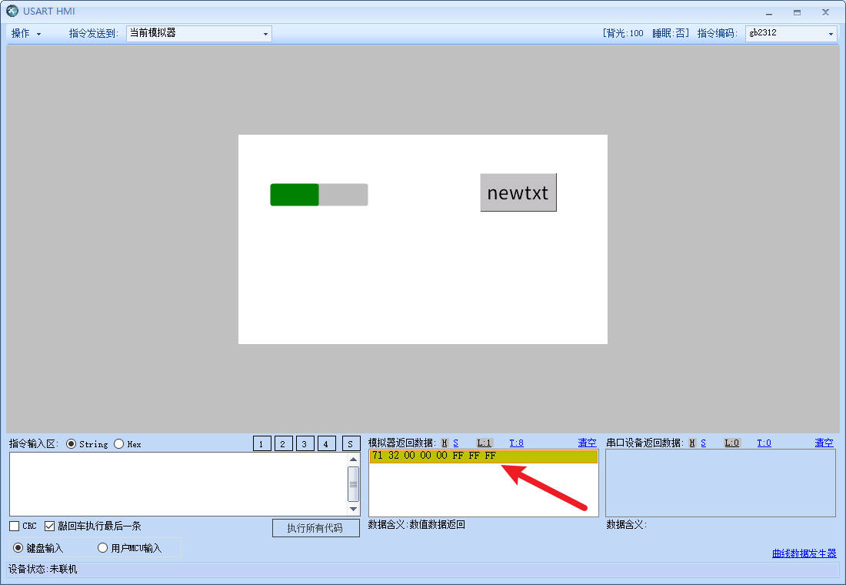Click the newtxt button in simulator

tap(518, 192)
